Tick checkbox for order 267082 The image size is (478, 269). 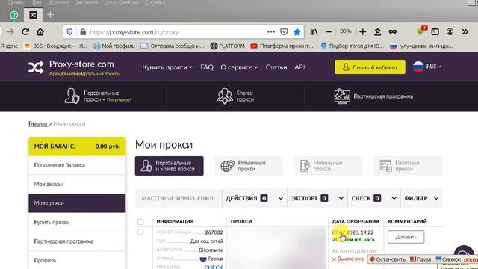140,232
